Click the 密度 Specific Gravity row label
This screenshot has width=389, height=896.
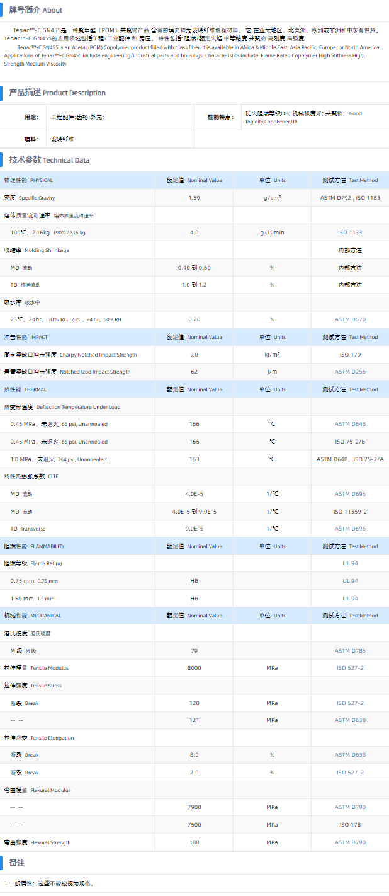[x=30, y=198]
